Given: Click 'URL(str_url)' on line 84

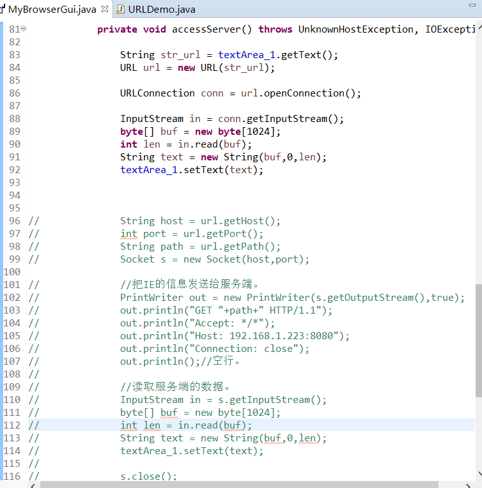Looking at the screenshot, I should pyautogui.click(x=235, y=68).
